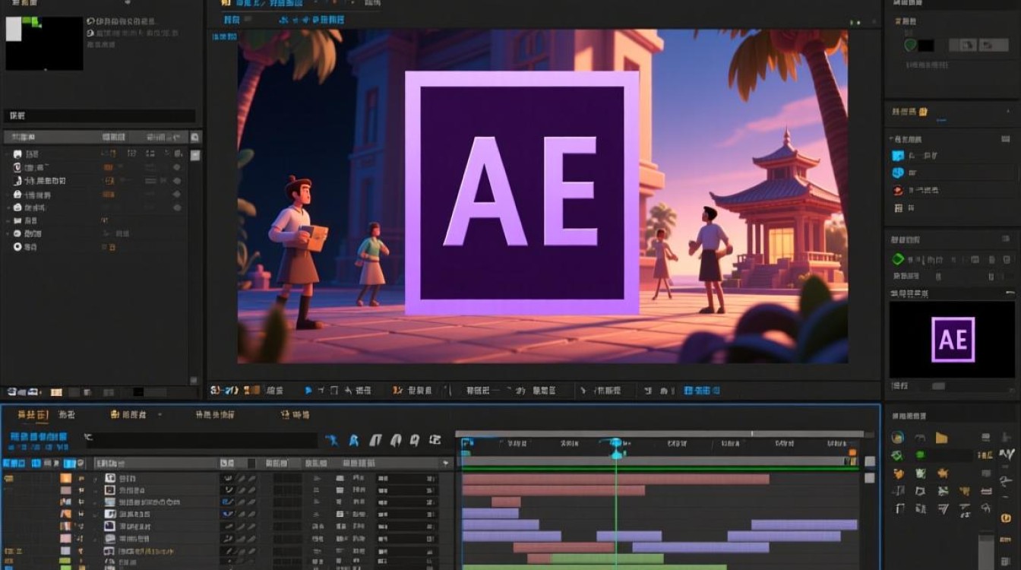Image resolution: width=1021 pixels, height=570 pixels.
Task: Select the first blue tool icon beside timeline search
Action: 332,440
